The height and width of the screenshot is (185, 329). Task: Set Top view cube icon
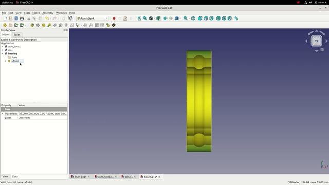(206, 18)
